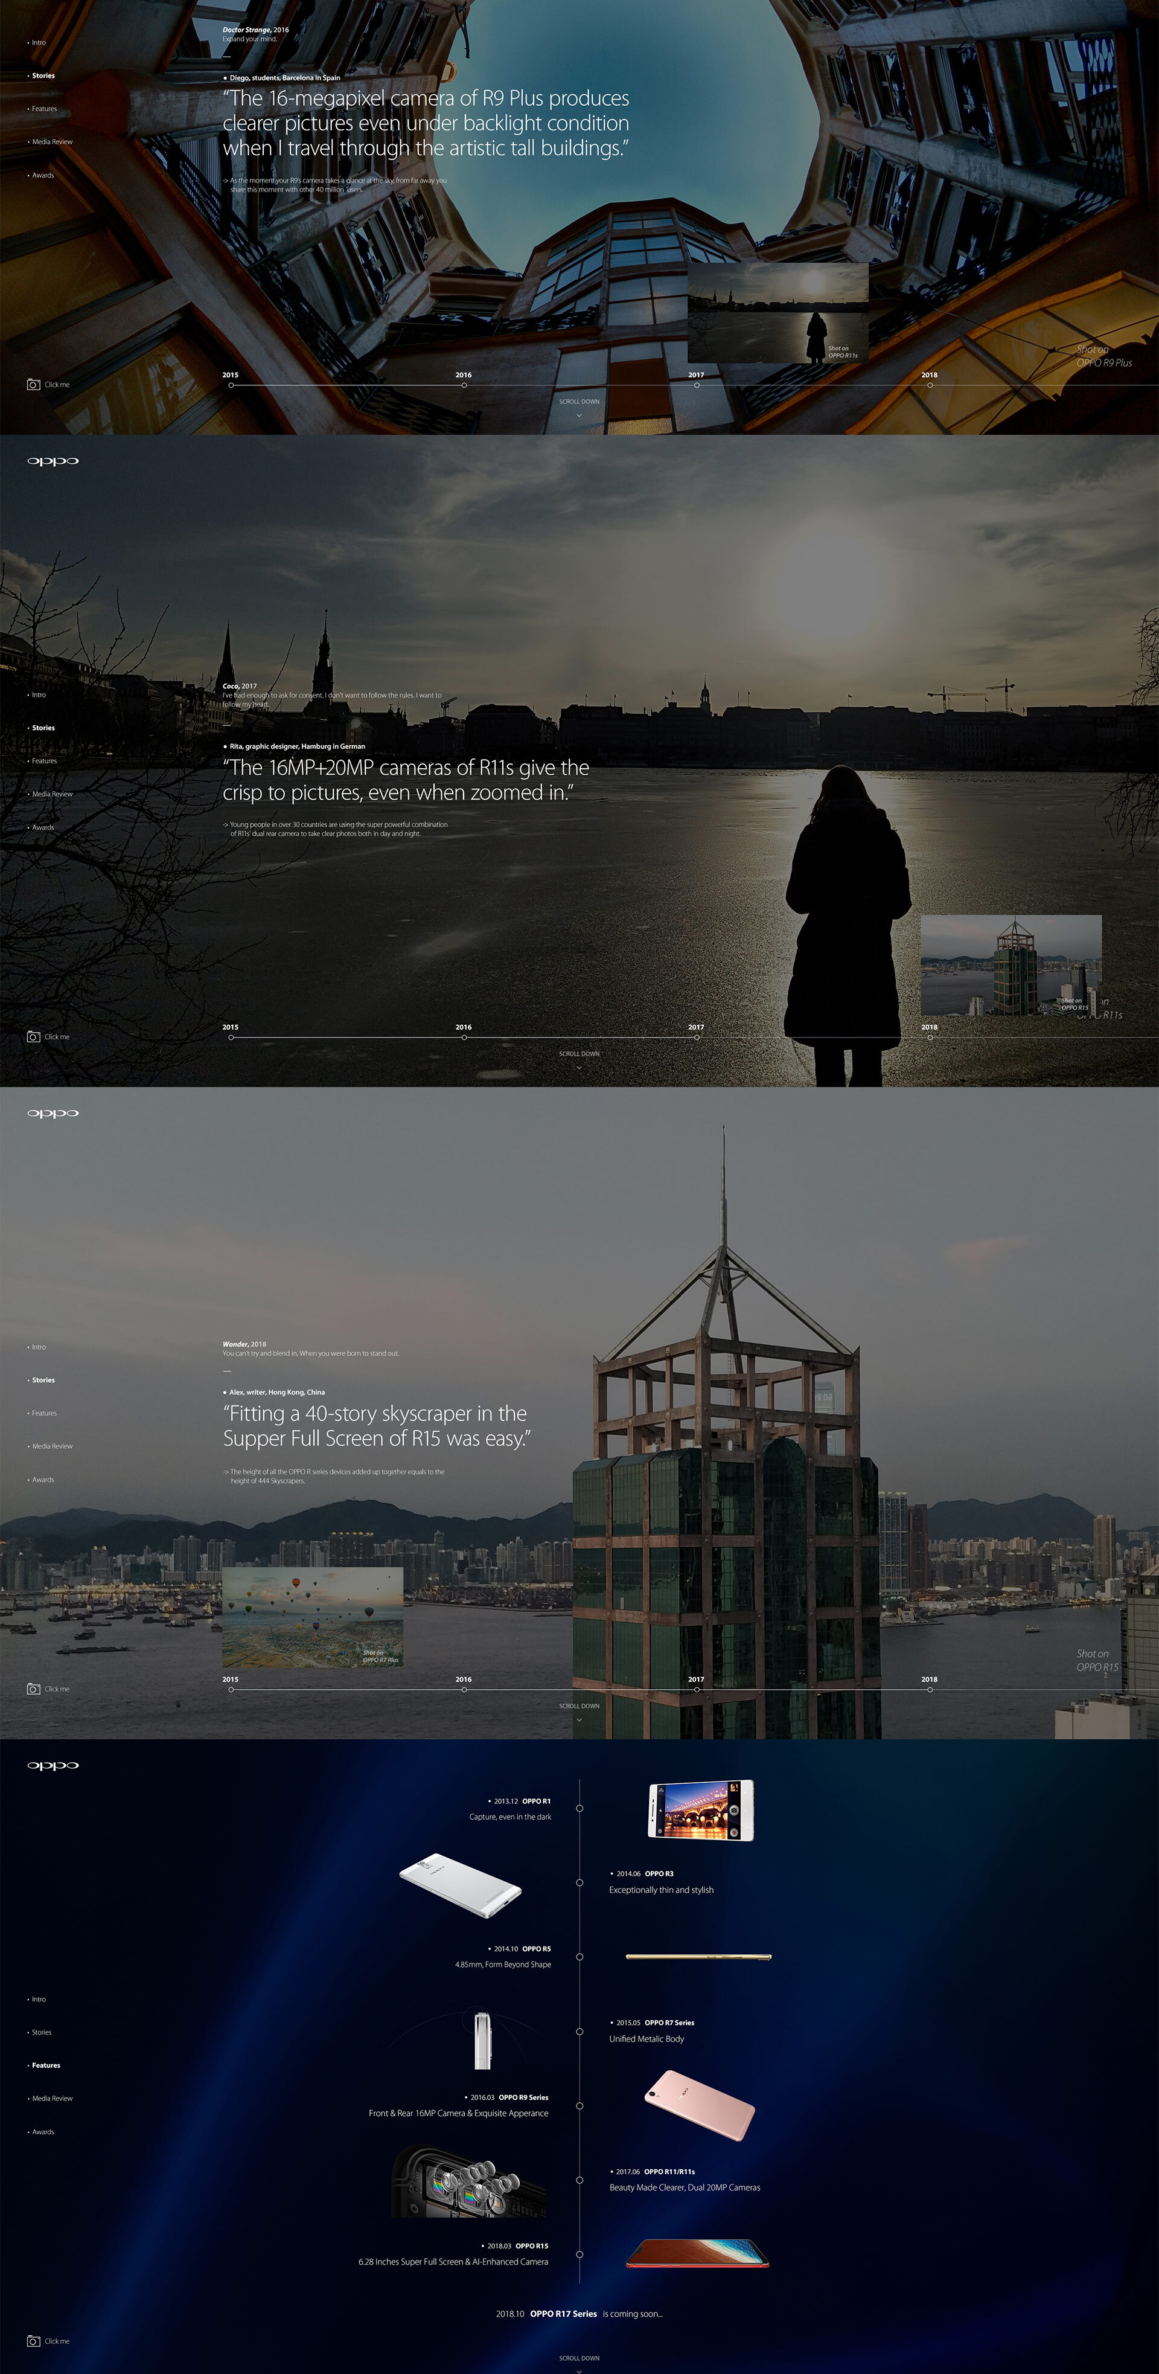Click the timeline dot for 2014.10 OPPO R5
This screenshot has width=1159, height=2374.
click(x=579, y=1957)
